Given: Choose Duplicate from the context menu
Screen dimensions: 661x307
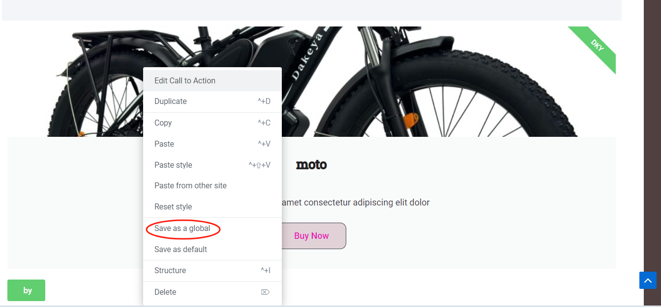Looking at the screenshot, I should [171, 102].
